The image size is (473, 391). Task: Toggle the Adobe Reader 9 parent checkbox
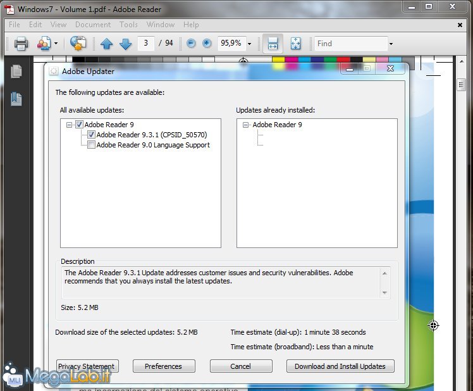click(79, 125)
